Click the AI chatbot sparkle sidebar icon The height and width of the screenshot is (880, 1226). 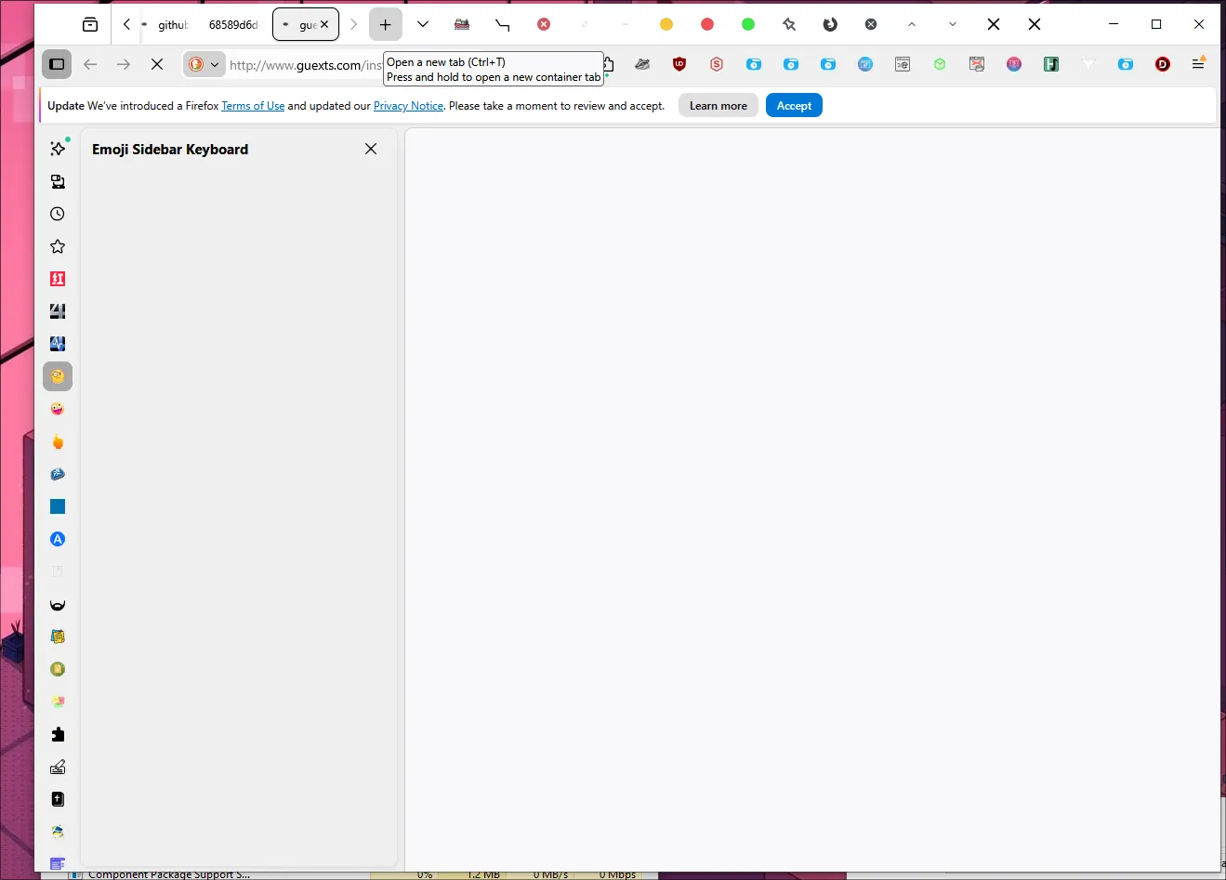57,148
